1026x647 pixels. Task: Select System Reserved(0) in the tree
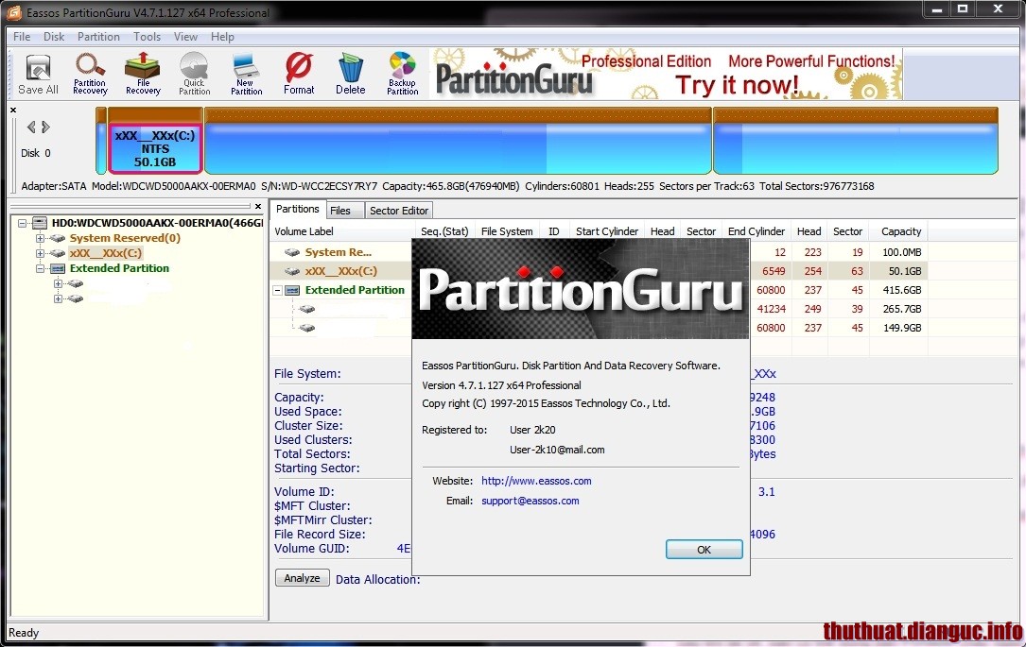125,238
